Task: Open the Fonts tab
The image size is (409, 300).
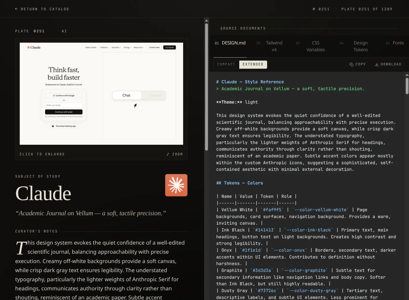Action: (x=395, y=43)
